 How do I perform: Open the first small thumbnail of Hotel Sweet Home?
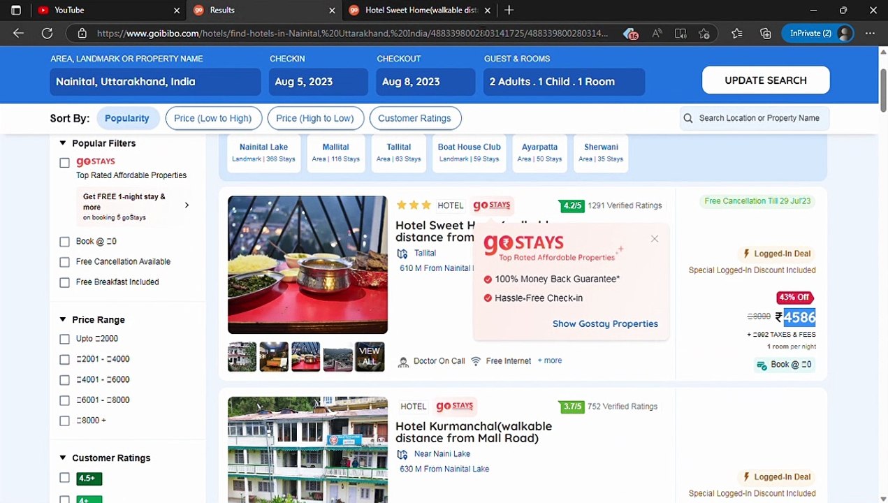click(x=242, y=356)
